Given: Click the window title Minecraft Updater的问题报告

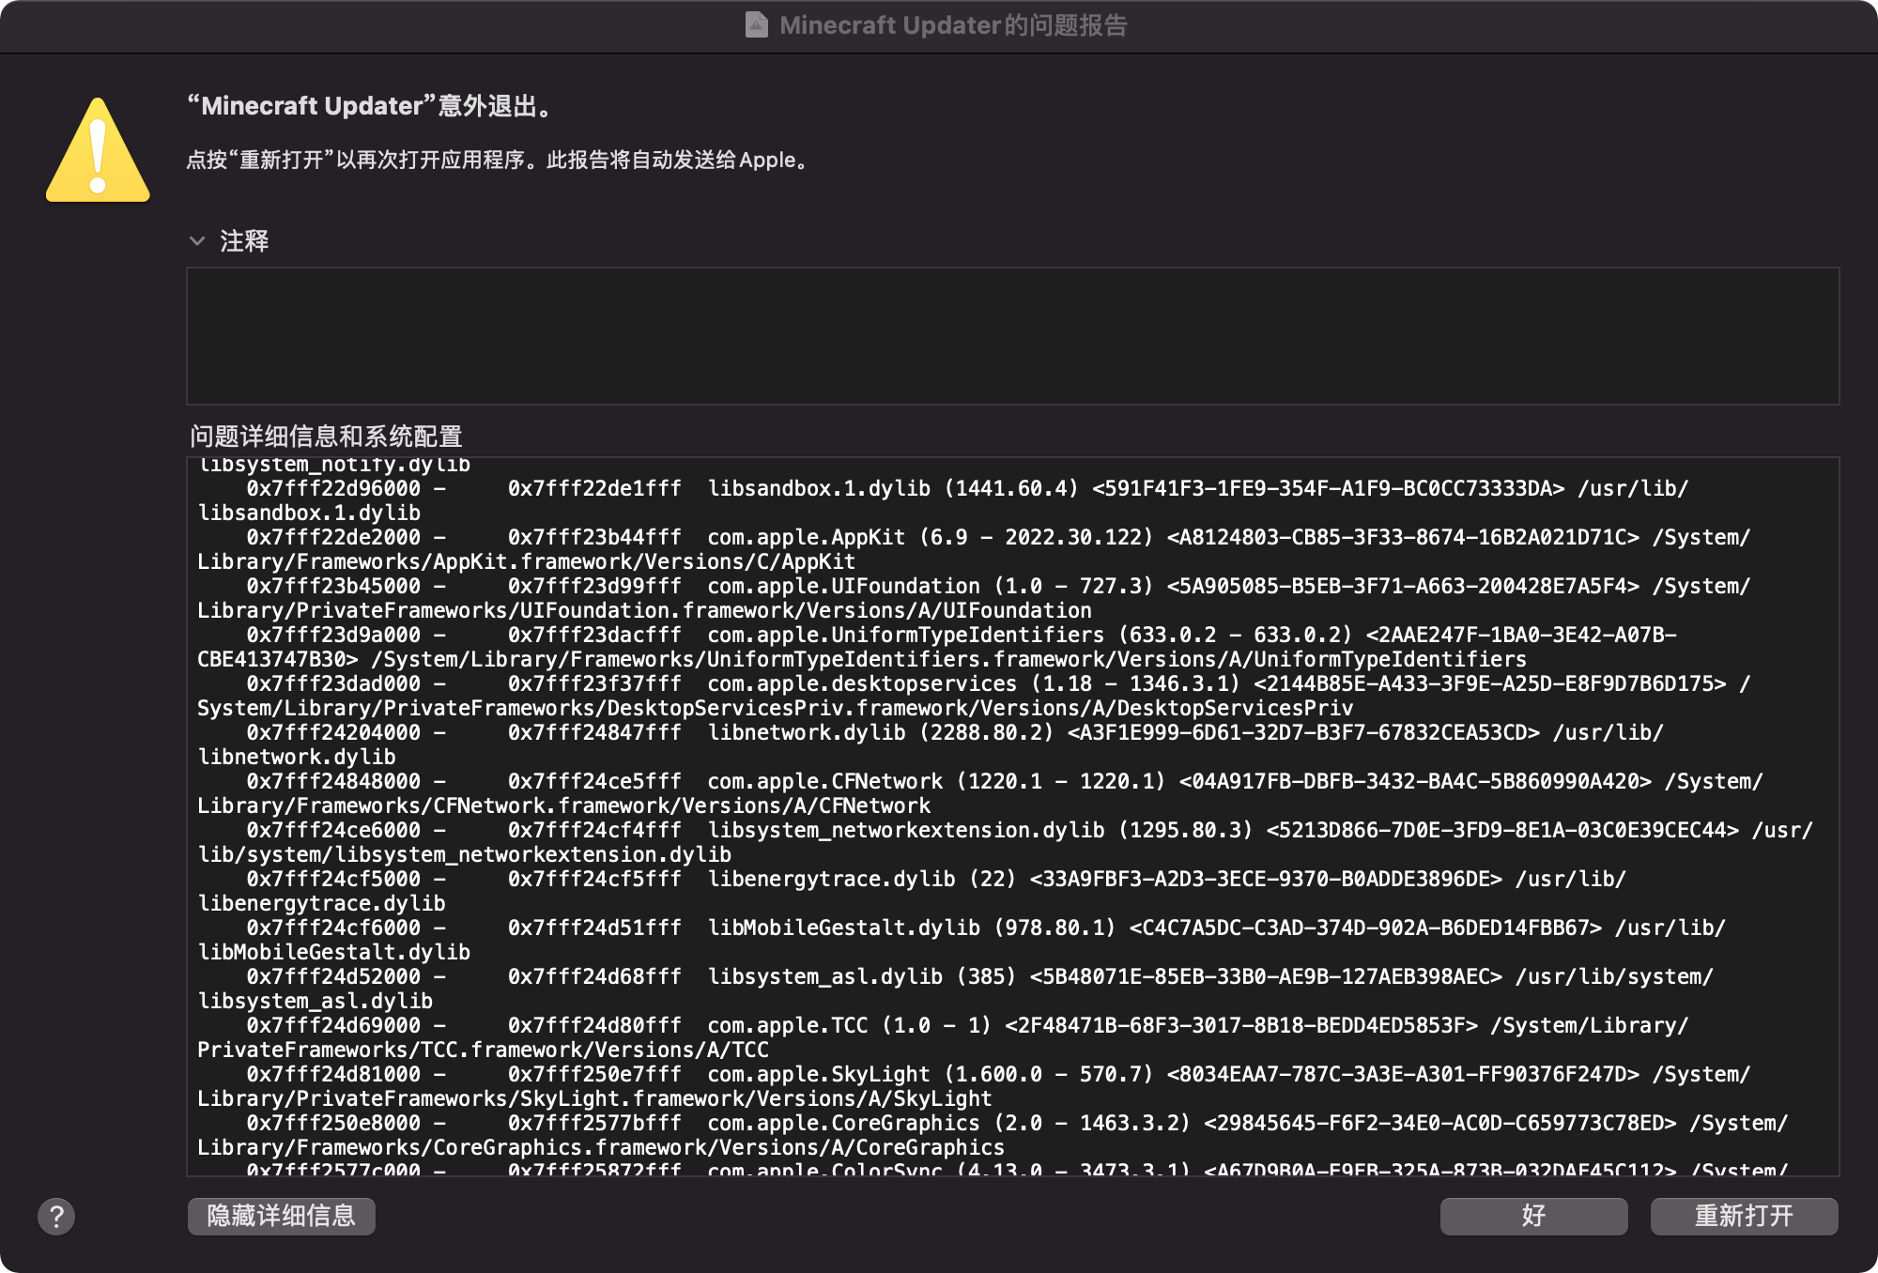Looking at the screenshot, I should point(952,25).
